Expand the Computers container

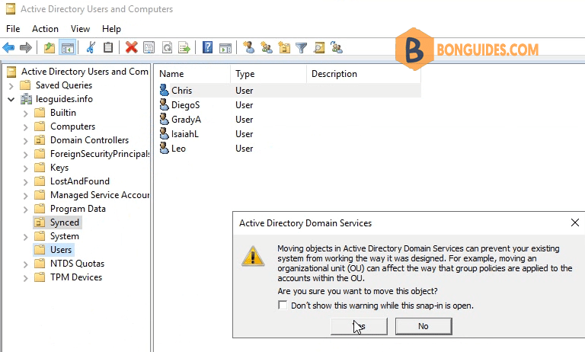[25, 127]
